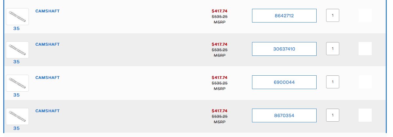
Task: Open the 35 reference link for part 30637410
Action: tap(16, 62)
